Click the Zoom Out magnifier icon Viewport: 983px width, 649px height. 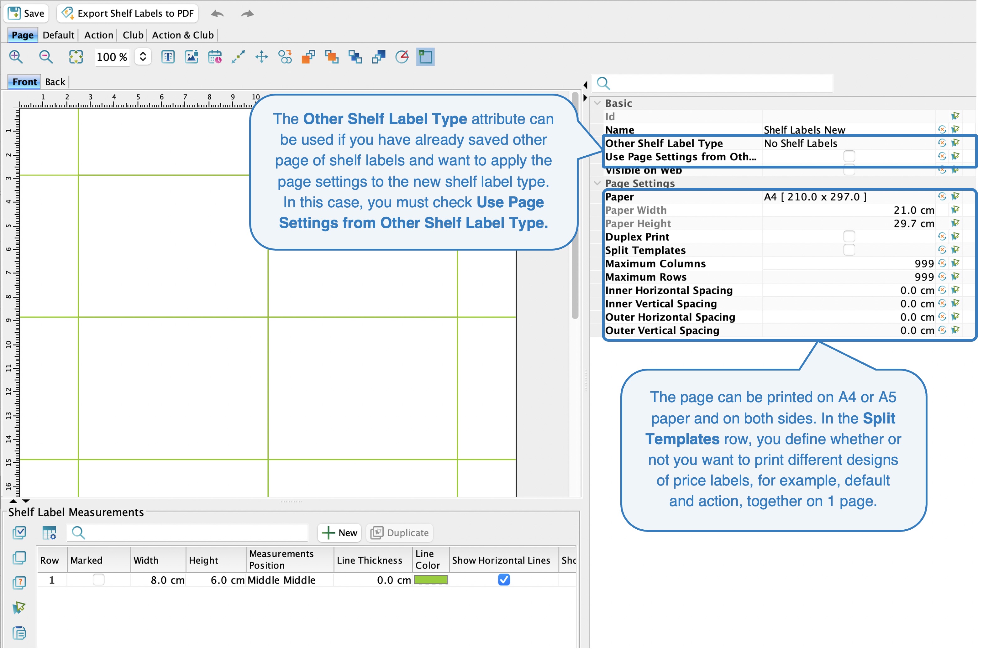click(x=45, y=57)
